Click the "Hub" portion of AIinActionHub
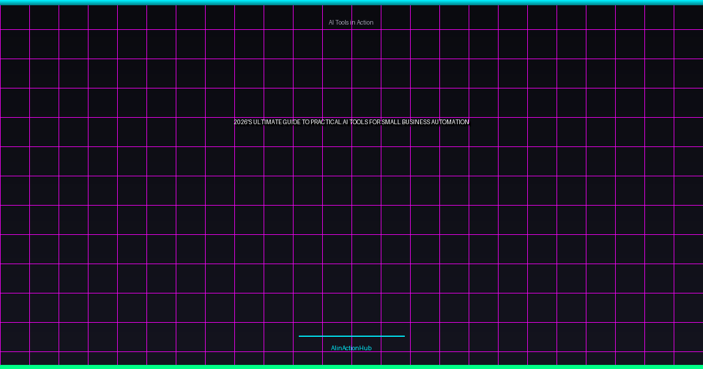The image size is (703, 369). [366, 348]
